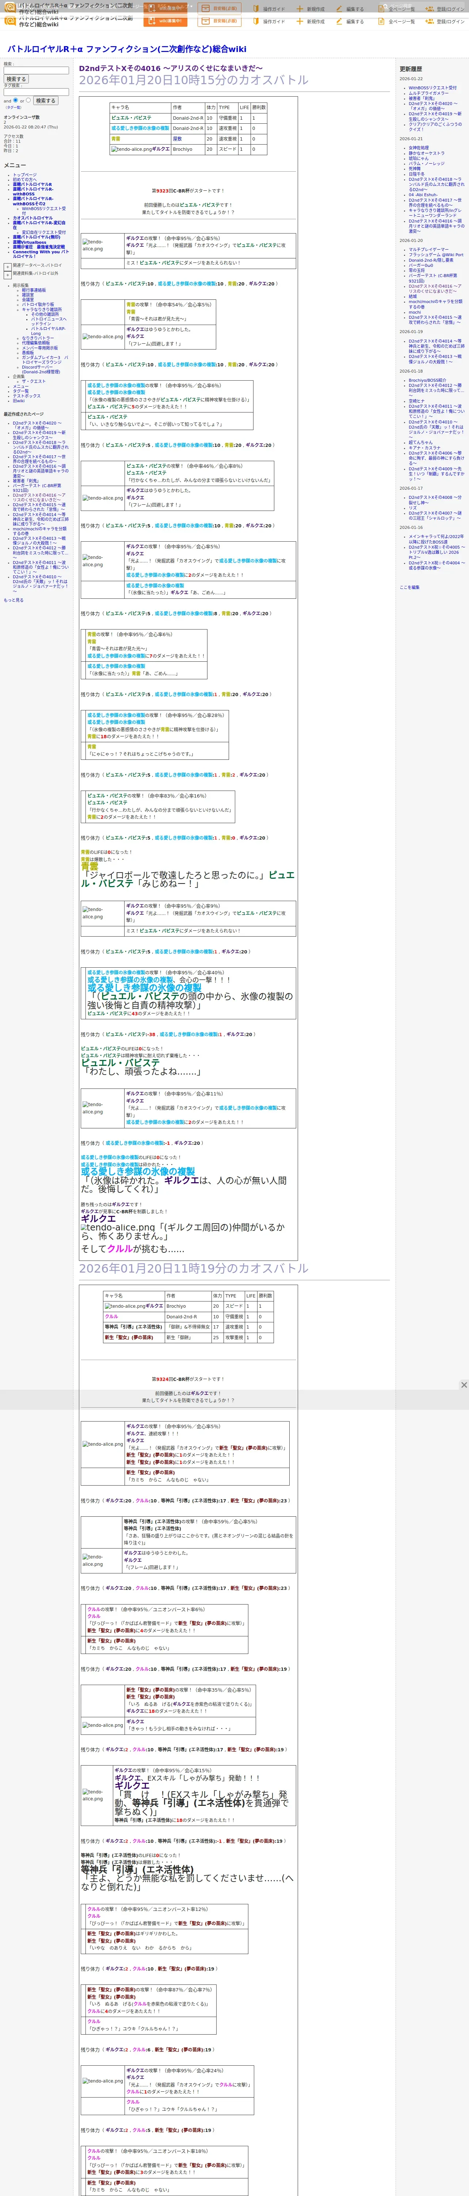Click heading 2026年01月20日11時19分のカオスバトル
The height and width of the screenshot is (2196, 469).
pyautogui.click(x=194, y=1269)
